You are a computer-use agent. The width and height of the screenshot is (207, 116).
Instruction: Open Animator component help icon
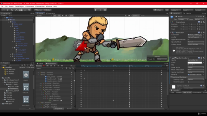pyautogui.click(x=199, y=33)
